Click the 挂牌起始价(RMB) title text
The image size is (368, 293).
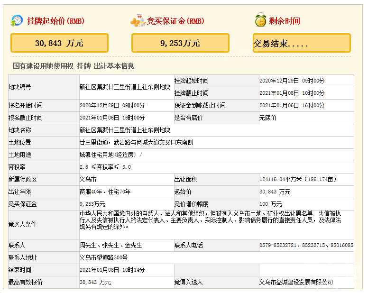tap(55, 21)
